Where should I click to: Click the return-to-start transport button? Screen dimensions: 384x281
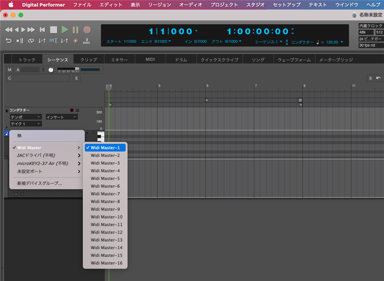pyautogui.click(x=42, y=30)
